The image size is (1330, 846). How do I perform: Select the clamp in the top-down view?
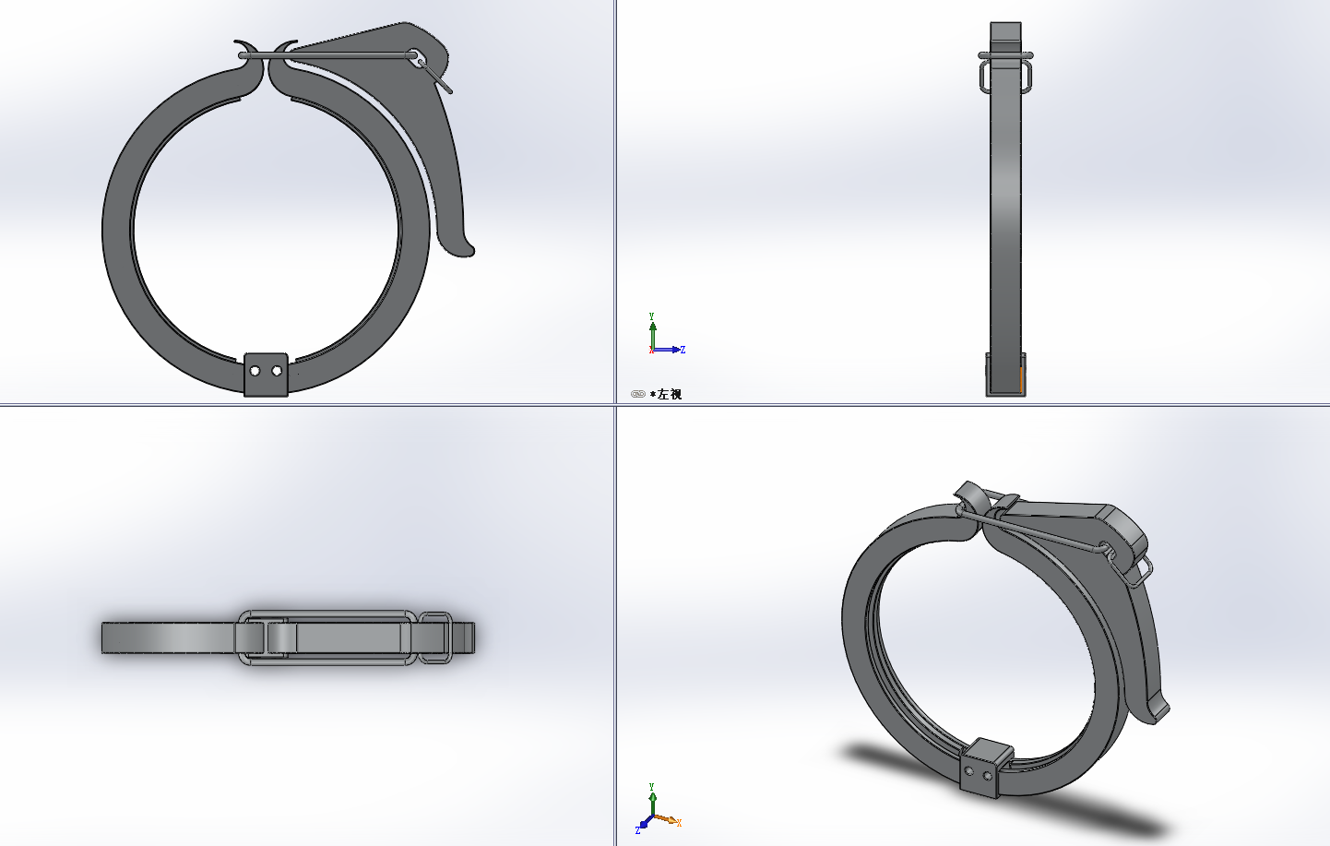288,637
